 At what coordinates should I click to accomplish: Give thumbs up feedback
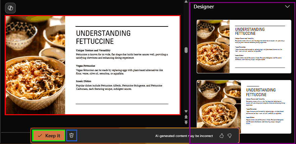click(221, 136)
